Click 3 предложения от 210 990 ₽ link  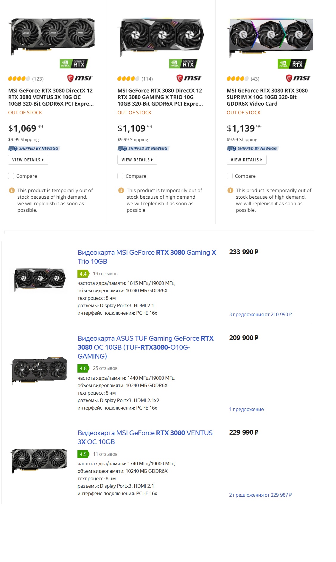pyautogui.click(x=260, y=314)
